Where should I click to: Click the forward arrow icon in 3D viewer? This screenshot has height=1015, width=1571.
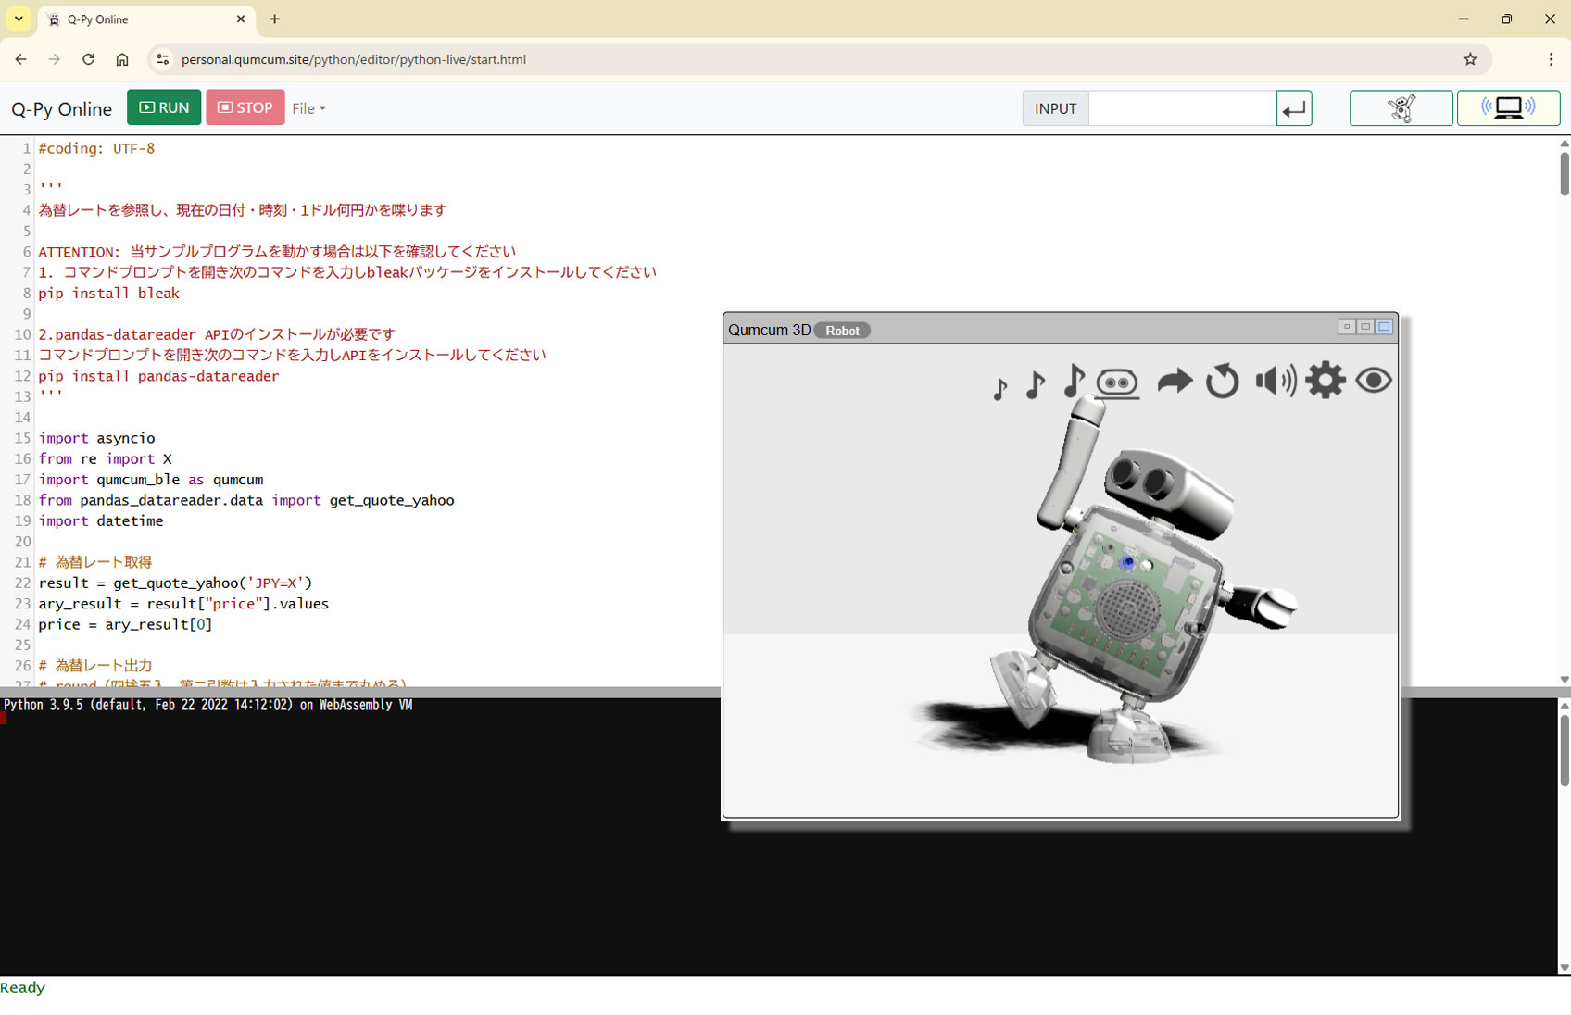(x=1175, y=381)
